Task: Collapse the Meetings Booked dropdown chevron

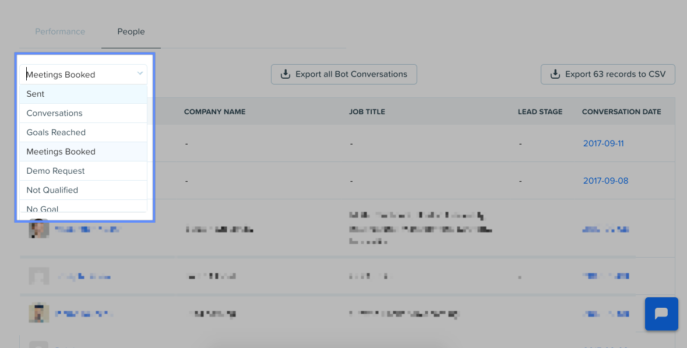Action: [x=140, y=73]
